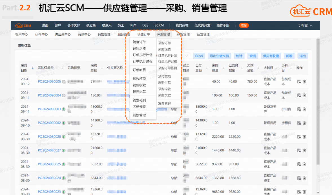Delete order PO2024090004 using trash icon

pyautogui.click(x=304, y=95)
